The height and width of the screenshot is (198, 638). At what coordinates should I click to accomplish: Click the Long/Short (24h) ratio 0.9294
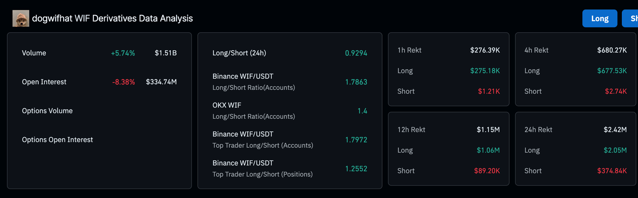[356, 53]
